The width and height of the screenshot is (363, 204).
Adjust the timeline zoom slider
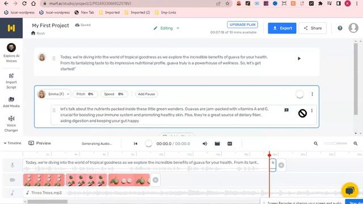(x=335, y=143)
